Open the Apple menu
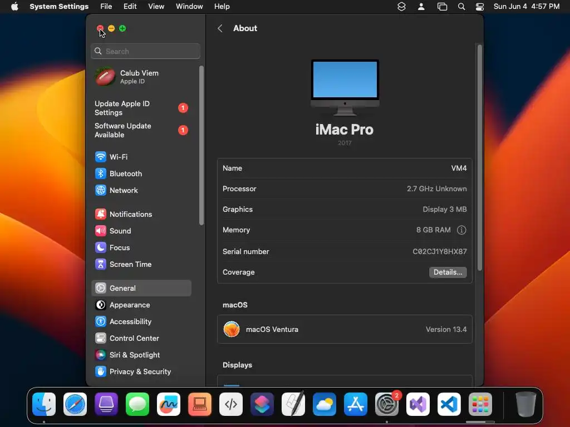Image resolution: width=570 pixels, height=427 pixels. (14, 7)
